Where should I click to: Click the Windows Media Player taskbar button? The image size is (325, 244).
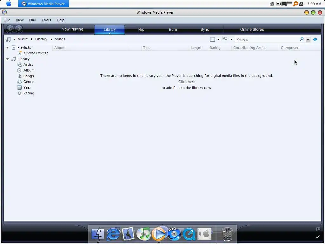[43, 3]
